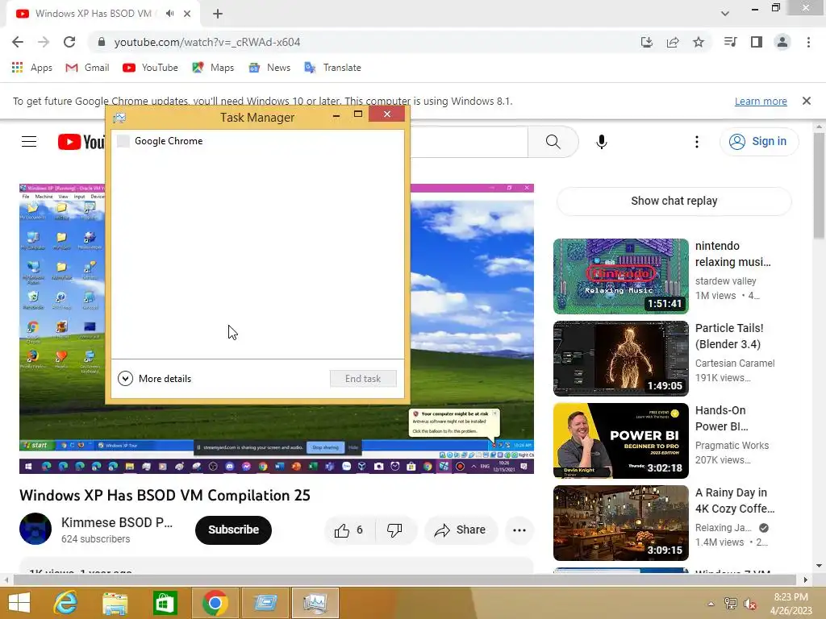Close the Windows XP Has BSOD tab

tap(187, 14)
